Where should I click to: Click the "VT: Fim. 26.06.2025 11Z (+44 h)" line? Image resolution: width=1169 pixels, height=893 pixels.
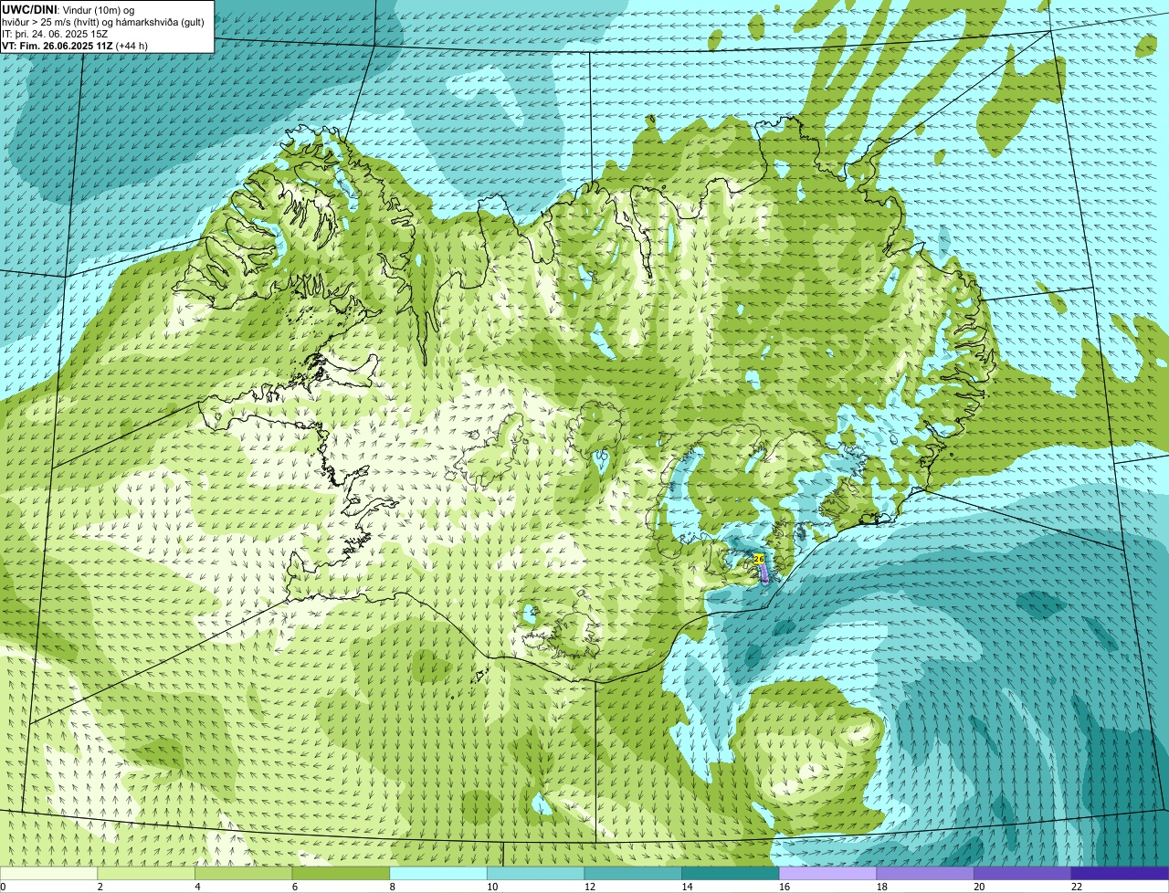[75, 46]
